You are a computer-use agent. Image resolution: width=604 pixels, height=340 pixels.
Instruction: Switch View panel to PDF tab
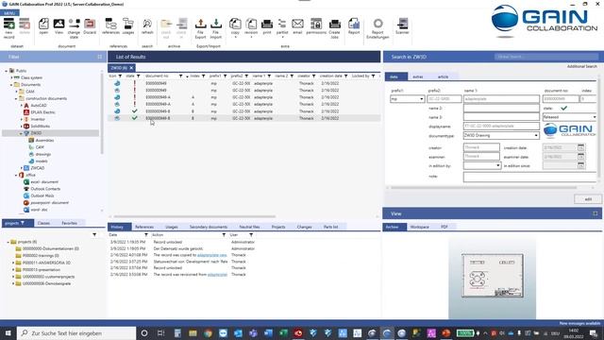[445, 227]
